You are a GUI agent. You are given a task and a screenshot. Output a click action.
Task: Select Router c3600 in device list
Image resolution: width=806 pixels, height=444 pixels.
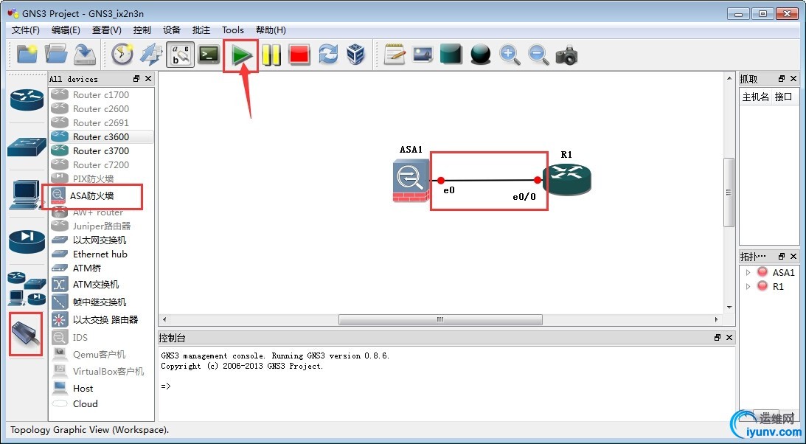[x=101, y=136]
